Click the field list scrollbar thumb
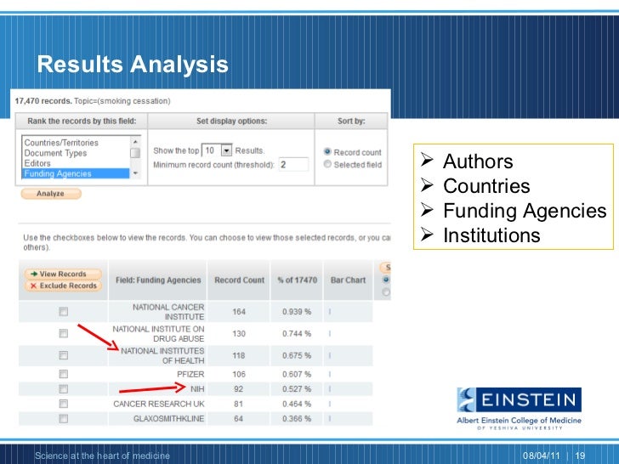Image resolution: width=619 pixels, height=464 pixels. 135,153
